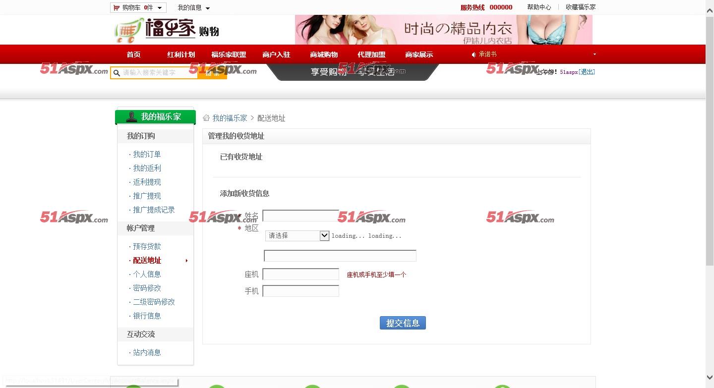Image resolution: width=714 pixels, height=388 pixels.
Task: Click 收藏福乐家 bookmark link
Action: click(581, 7)
